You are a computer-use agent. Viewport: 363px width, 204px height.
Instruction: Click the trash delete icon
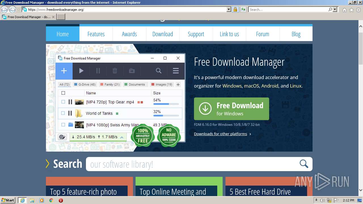click(115, 71)
